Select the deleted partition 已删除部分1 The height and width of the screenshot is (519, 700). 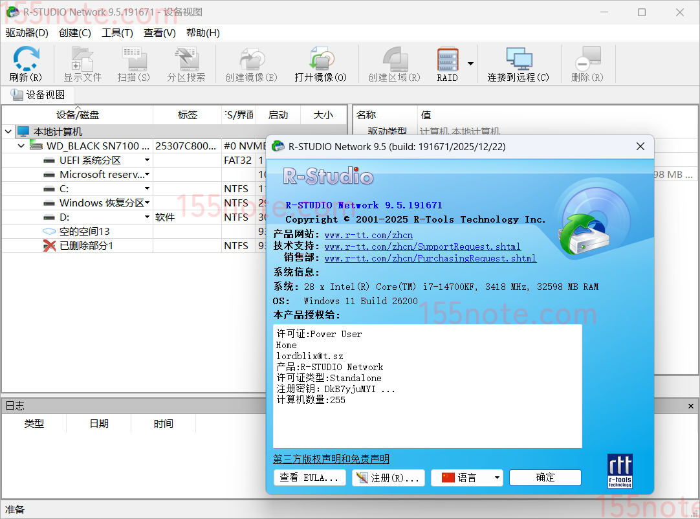[86, 246]
